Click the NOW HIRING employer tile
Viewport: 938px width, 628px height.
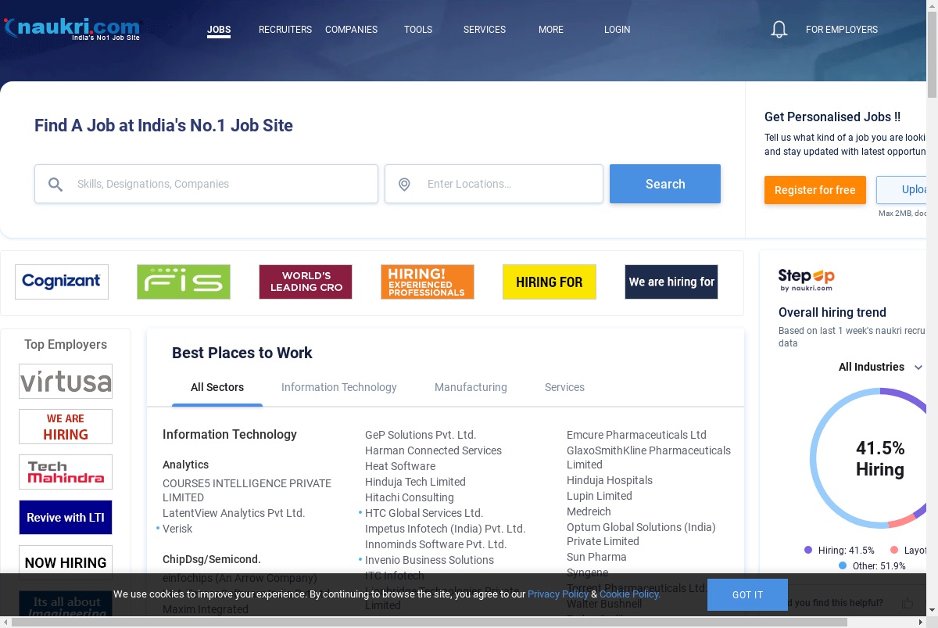tap(66, 563)
